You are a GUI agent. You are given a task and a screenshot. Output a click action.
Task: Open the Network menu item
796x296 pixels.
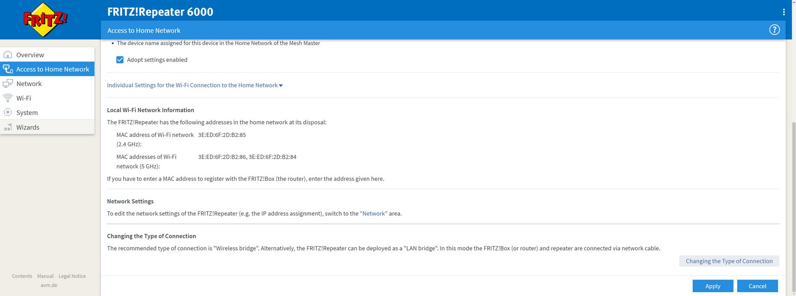click(x=47, y=83)
